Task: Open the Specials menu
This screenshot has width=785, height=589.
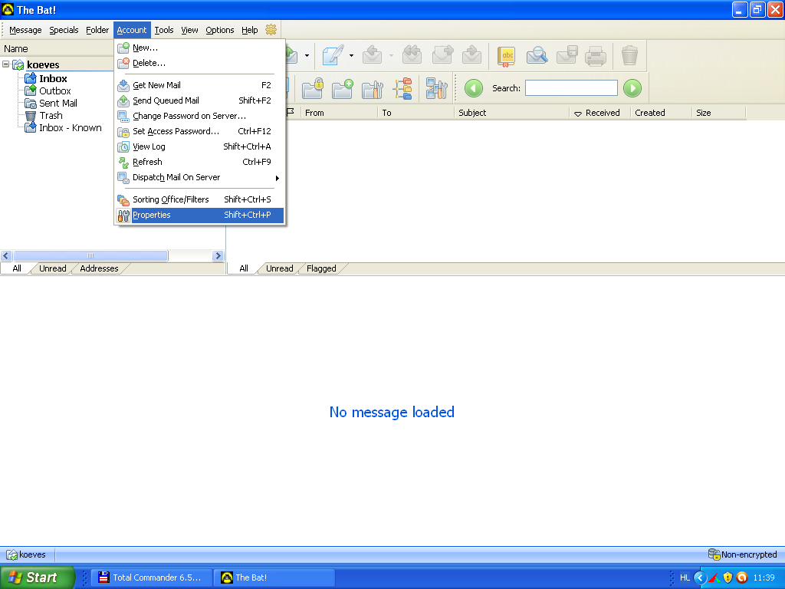Action: tap(64, 30)
